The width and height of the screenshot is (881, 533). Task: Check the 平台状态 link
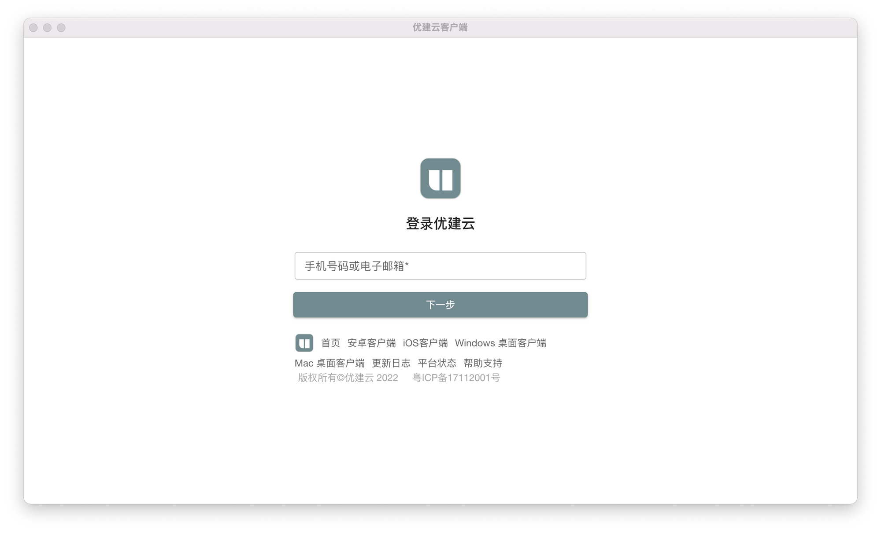point(437,363)
